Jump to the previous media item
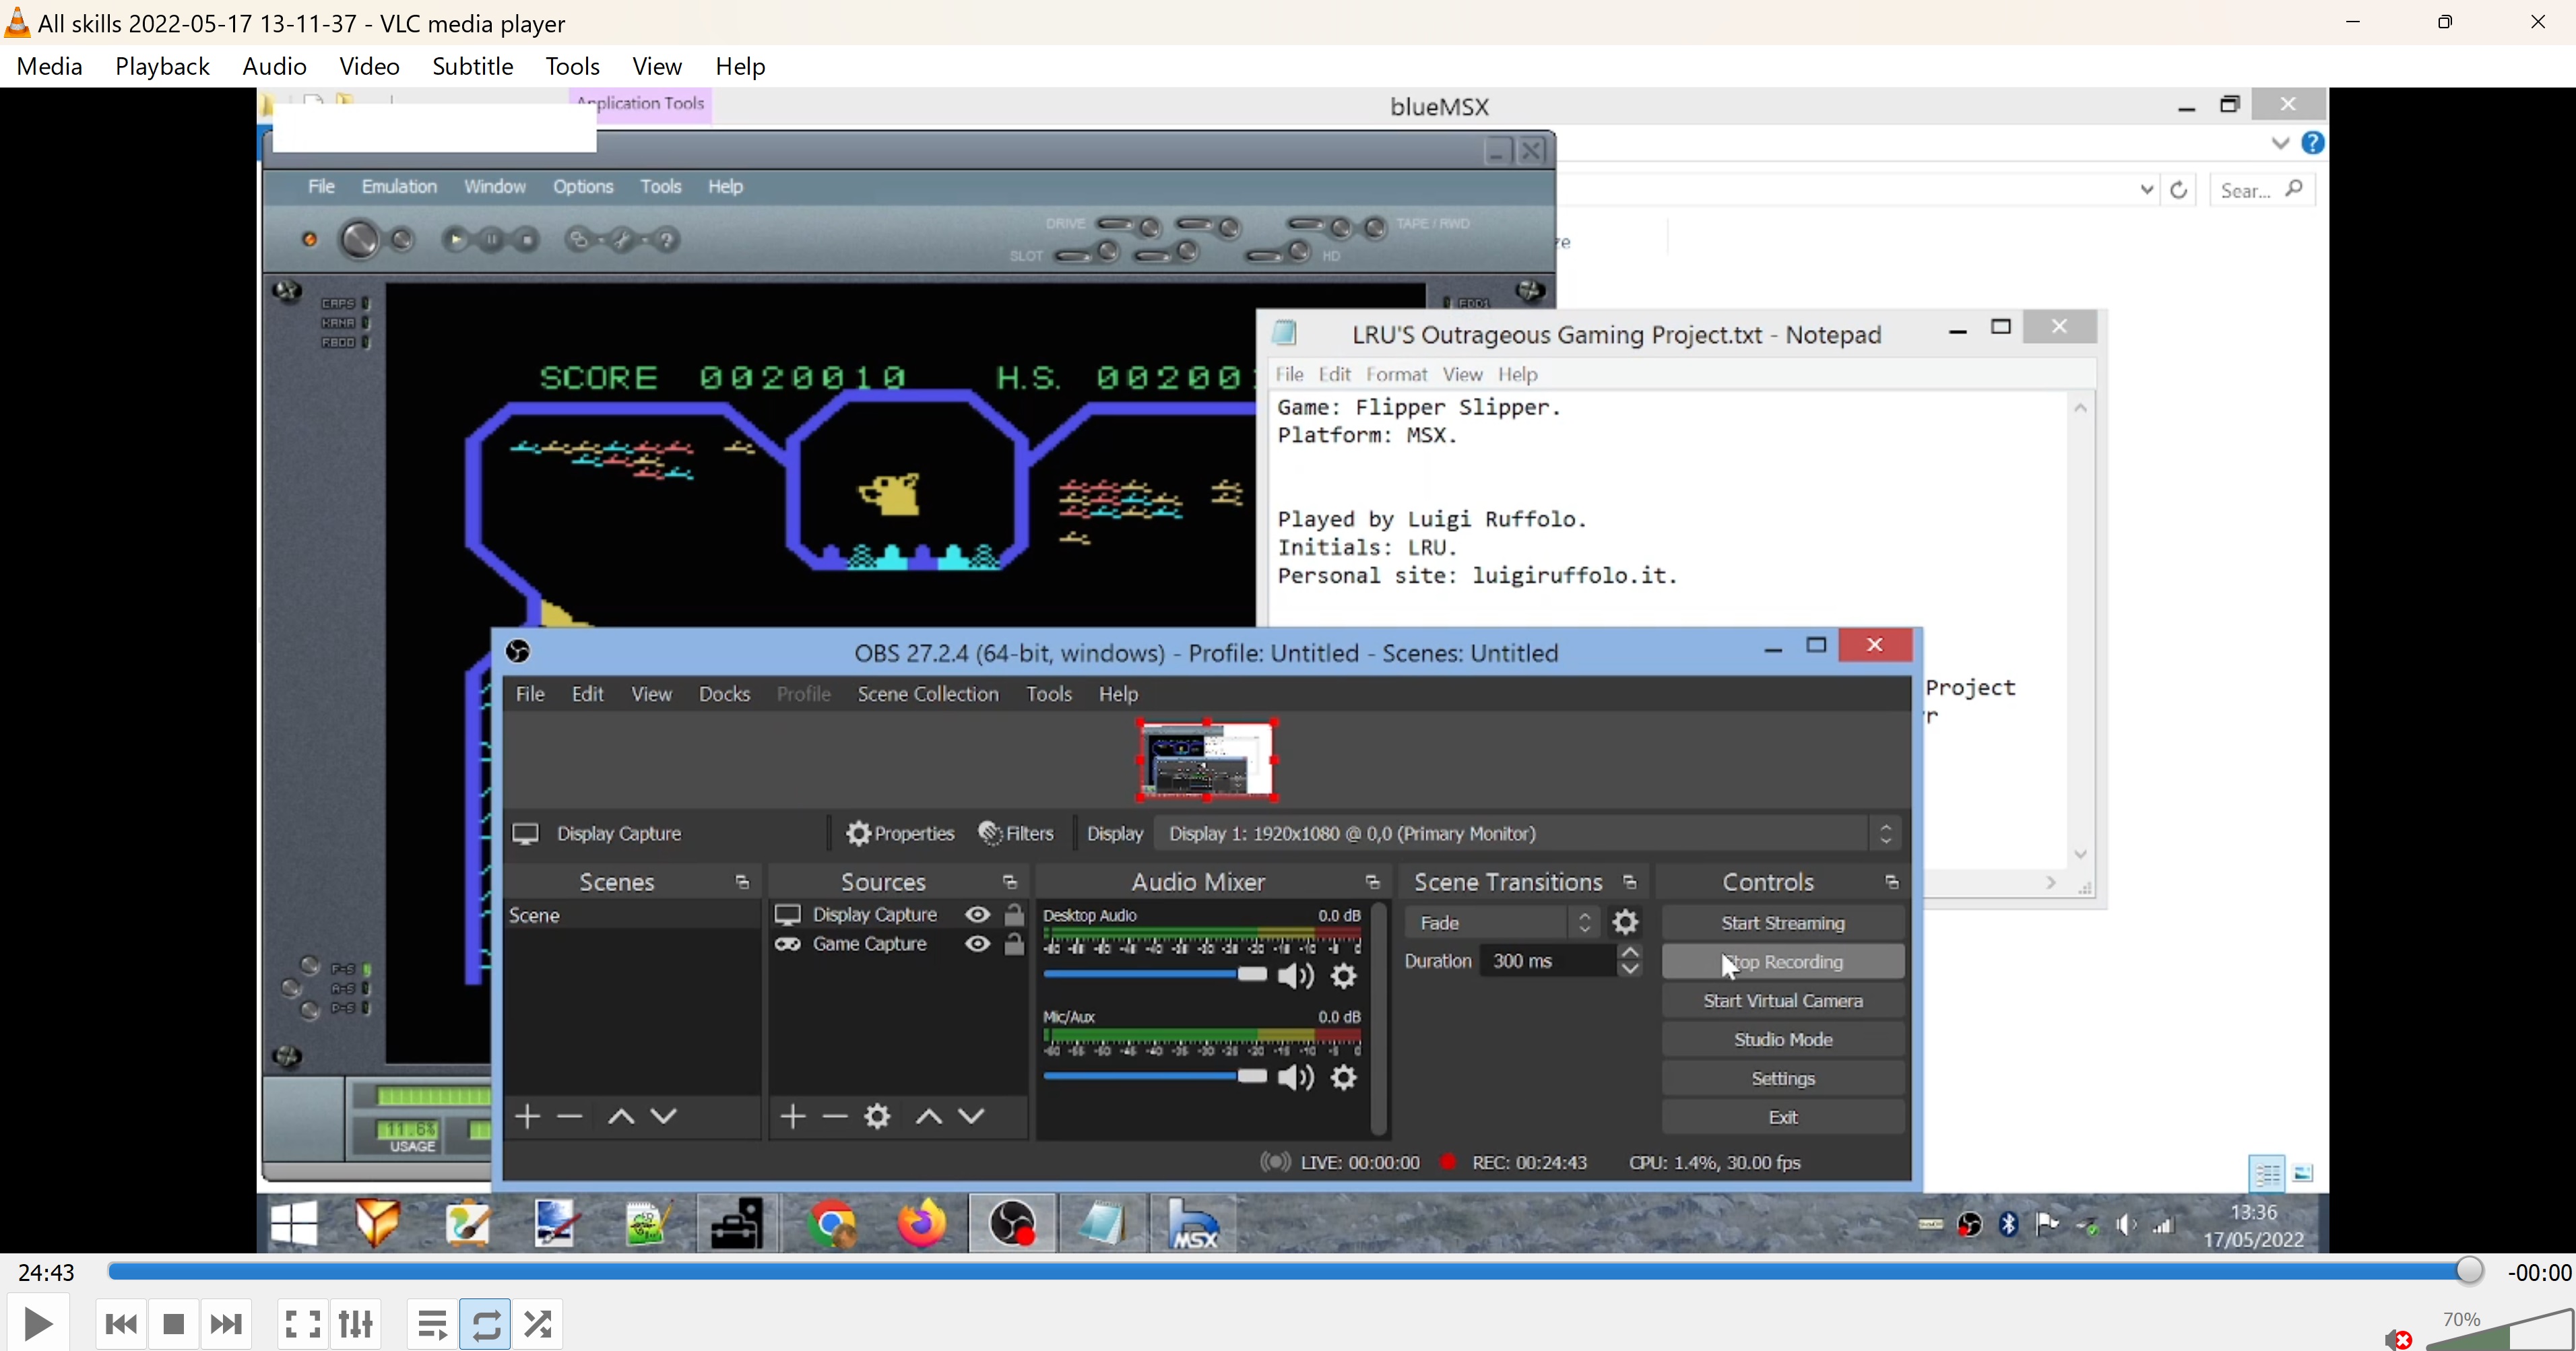Viewport: 2576px width, 1351px height. click(121, 1324)
